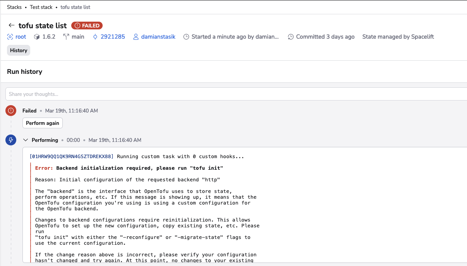The image size is (467, 266).
Task: Click the commit icon before 2921285
Action: click(95, 37)
